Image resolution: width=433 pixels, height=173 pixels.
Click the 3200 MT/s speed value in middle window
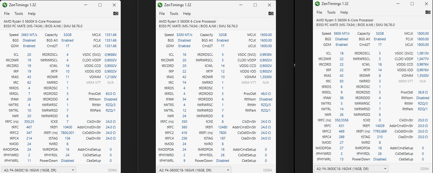(x=184, y=35)
